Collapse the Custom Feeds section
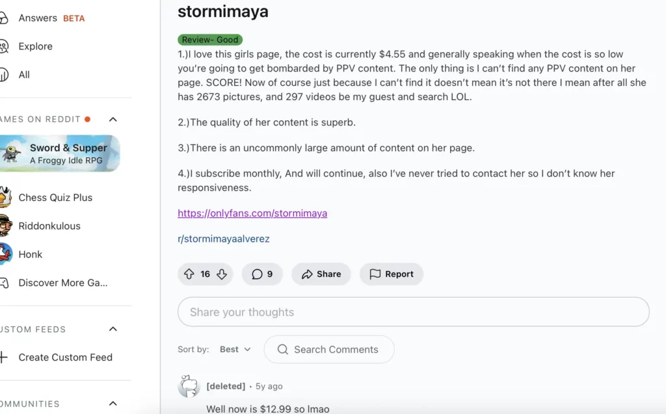The height and width of the screenshot is (414, 666). (x=113, y=329)
